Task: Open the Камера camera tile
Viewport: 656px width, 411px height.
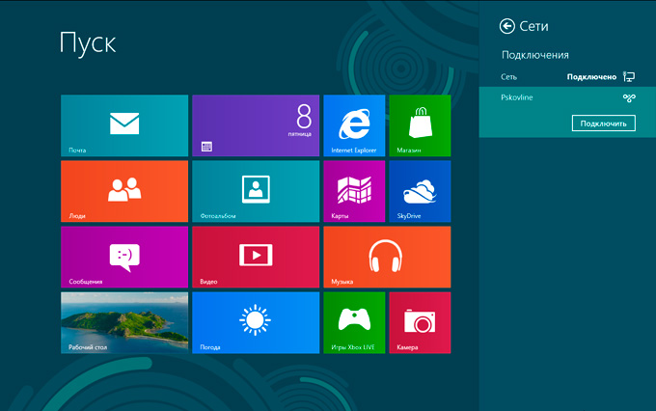Action: tap(420, 322)
